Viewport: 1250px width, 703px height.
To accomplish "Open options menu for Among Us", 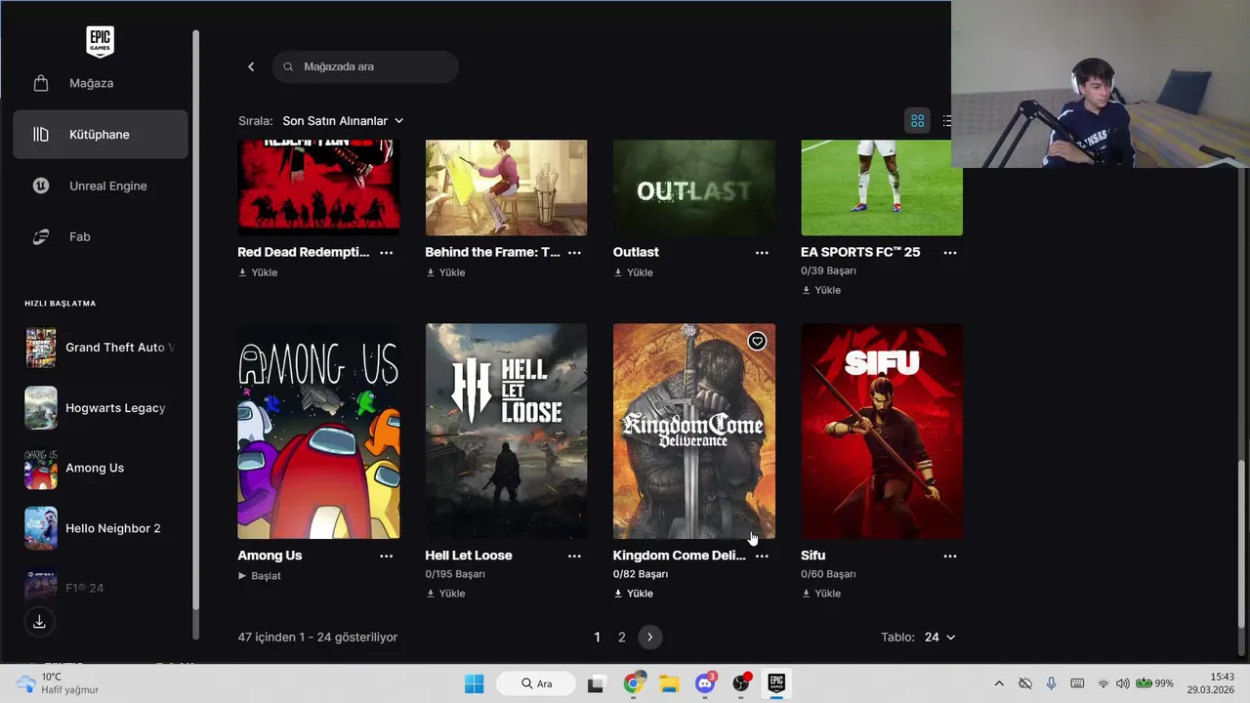I will (386, 556).
